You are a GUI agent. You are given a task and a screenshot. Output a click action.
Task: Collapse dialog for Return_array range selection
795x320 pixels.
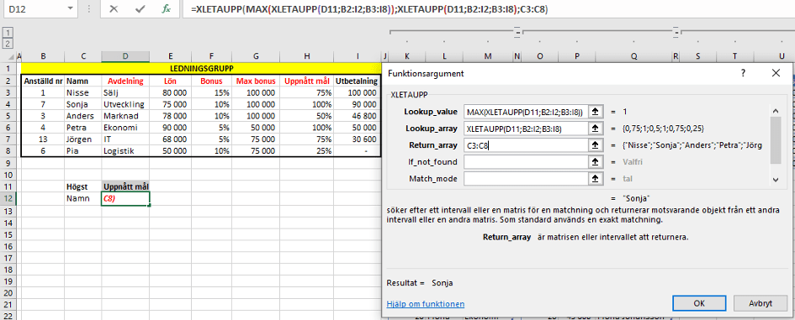pos(596,145)
